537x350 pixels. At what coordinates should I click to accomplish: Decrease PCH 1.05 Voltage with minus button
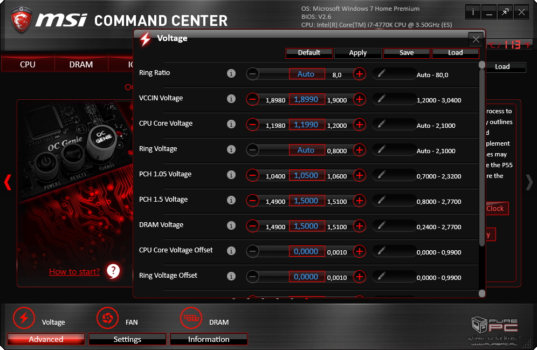coord(253,175)
